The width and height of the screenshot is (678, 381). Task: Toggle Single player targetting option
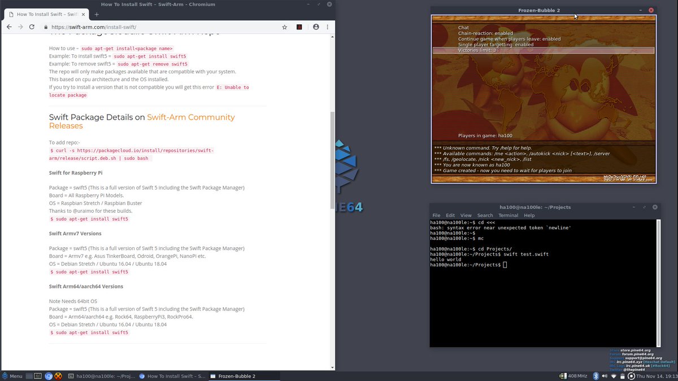click(x=496, y=45)
